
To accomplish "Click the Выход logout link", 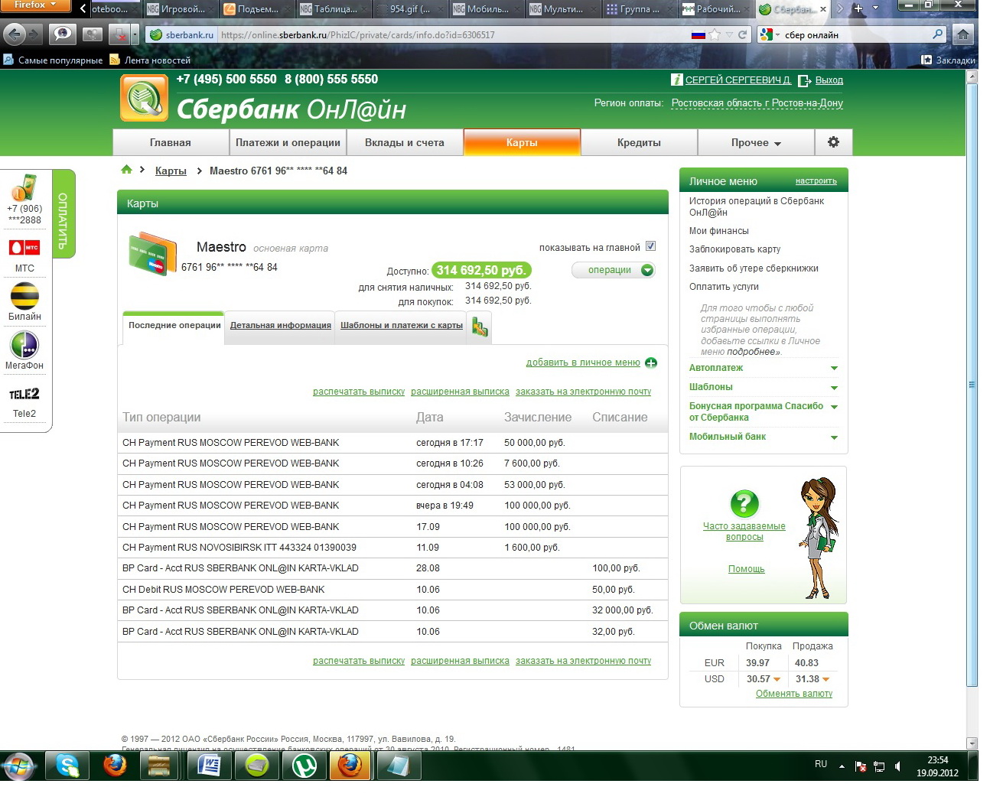I will (829, 80).
